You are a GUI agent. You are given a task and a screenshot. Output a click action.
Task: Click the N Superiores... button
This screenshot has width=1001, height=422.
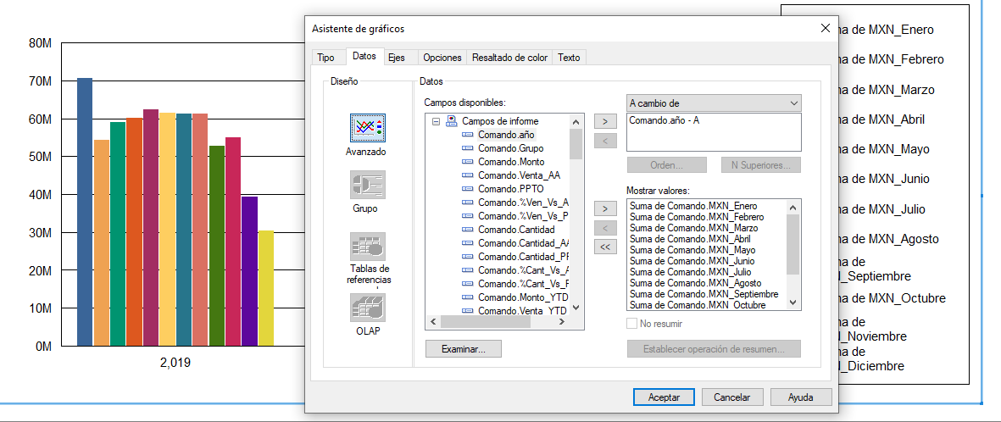point(762,164)
